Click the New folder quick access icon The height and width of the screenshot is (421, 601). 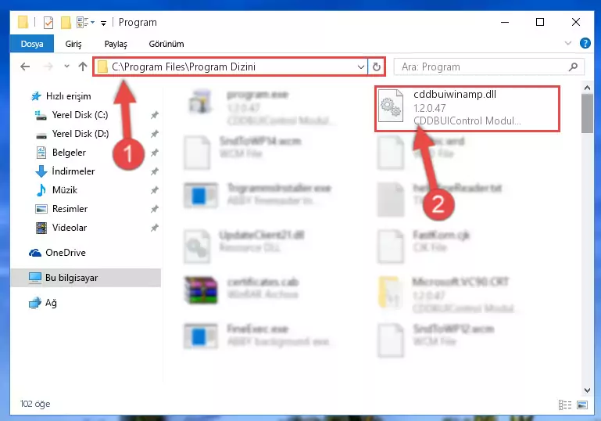click(66, 23)
